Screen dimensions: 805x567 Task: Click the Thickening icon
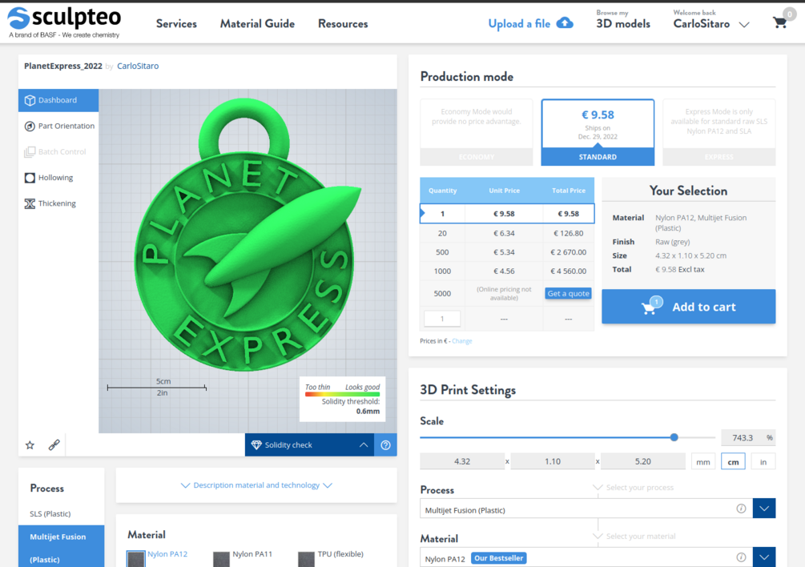(x=30, y=203)
